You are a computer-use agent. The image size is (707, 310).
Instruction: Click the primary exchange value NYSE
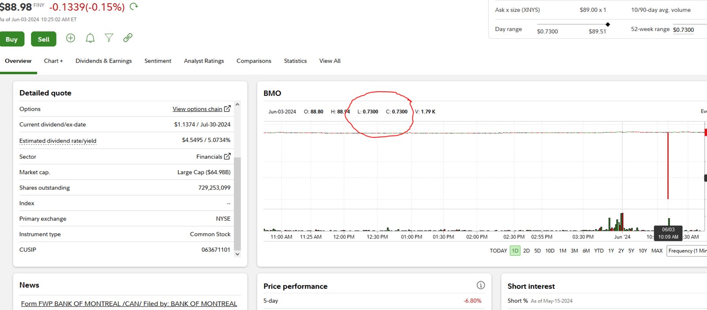(223, 219)
